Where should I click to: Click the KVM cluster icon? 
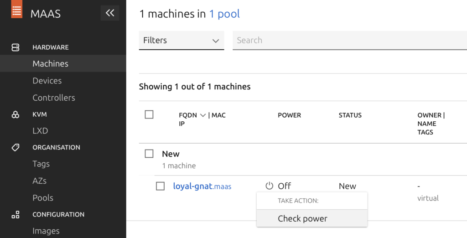pos(15,115)
